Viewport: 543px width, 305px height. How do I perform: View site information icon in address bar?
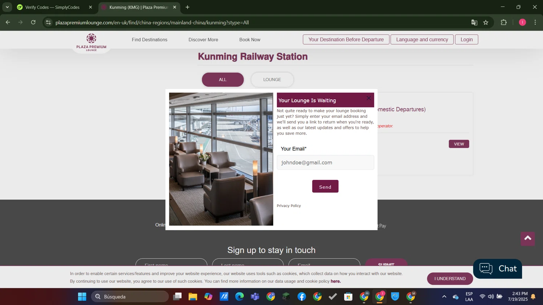[48, 22]
